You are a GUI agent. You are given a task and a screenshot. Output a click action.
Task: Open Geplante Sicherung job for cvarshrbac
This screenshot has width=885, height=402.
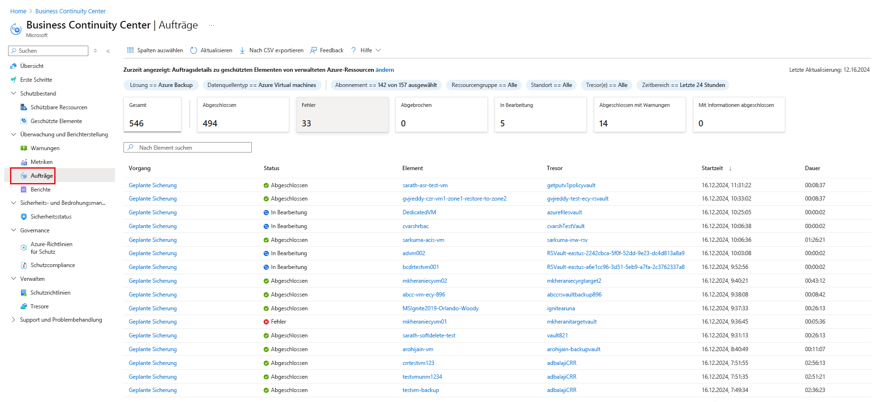coord(152,226)
